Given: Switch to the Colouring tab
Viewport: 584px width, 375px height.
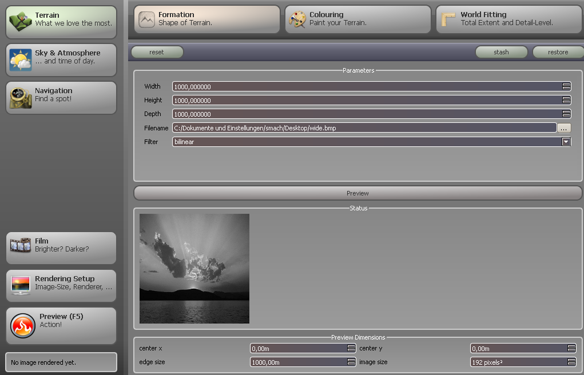Looking at the screenshot, I should 358,19.
